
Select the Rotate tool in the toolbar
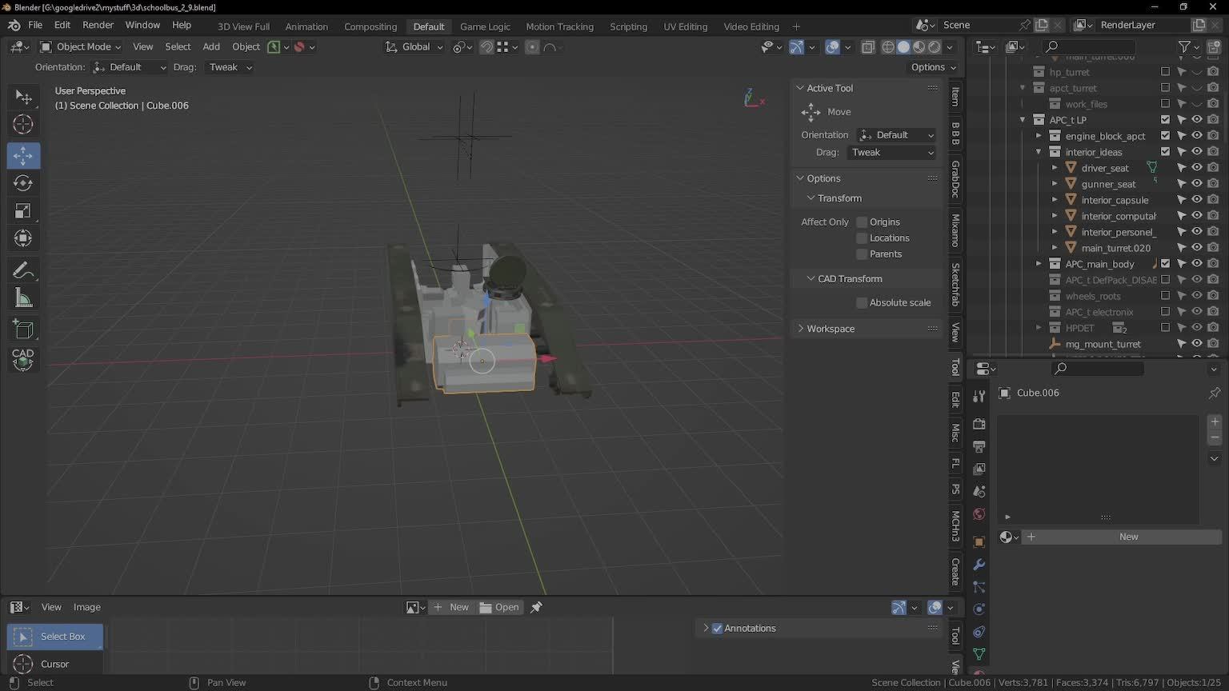click(x=23, y=183)
